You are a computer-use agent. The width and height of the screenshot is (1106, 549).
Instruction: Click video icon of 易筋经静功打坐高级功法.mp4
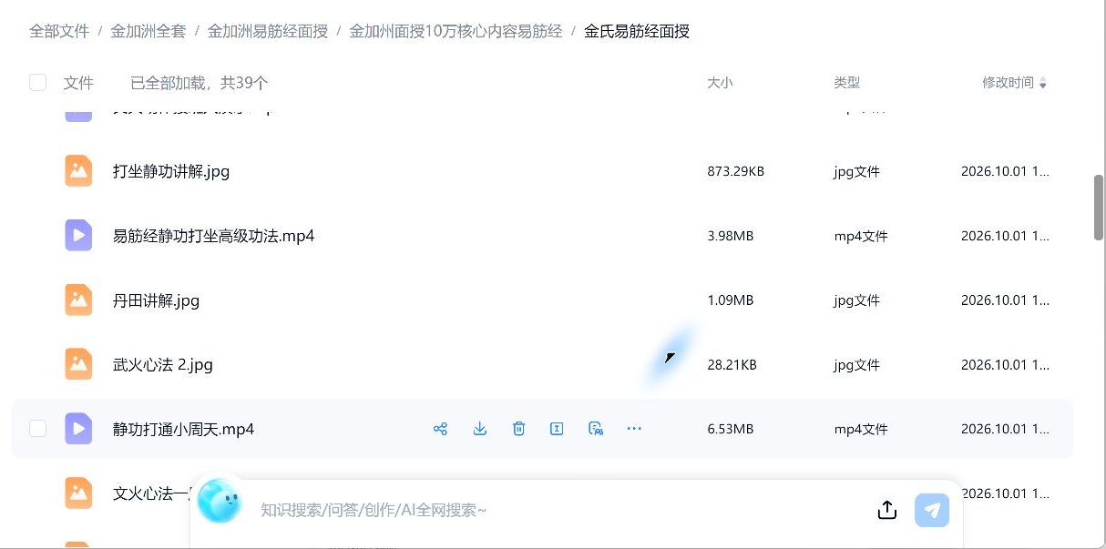79,236
